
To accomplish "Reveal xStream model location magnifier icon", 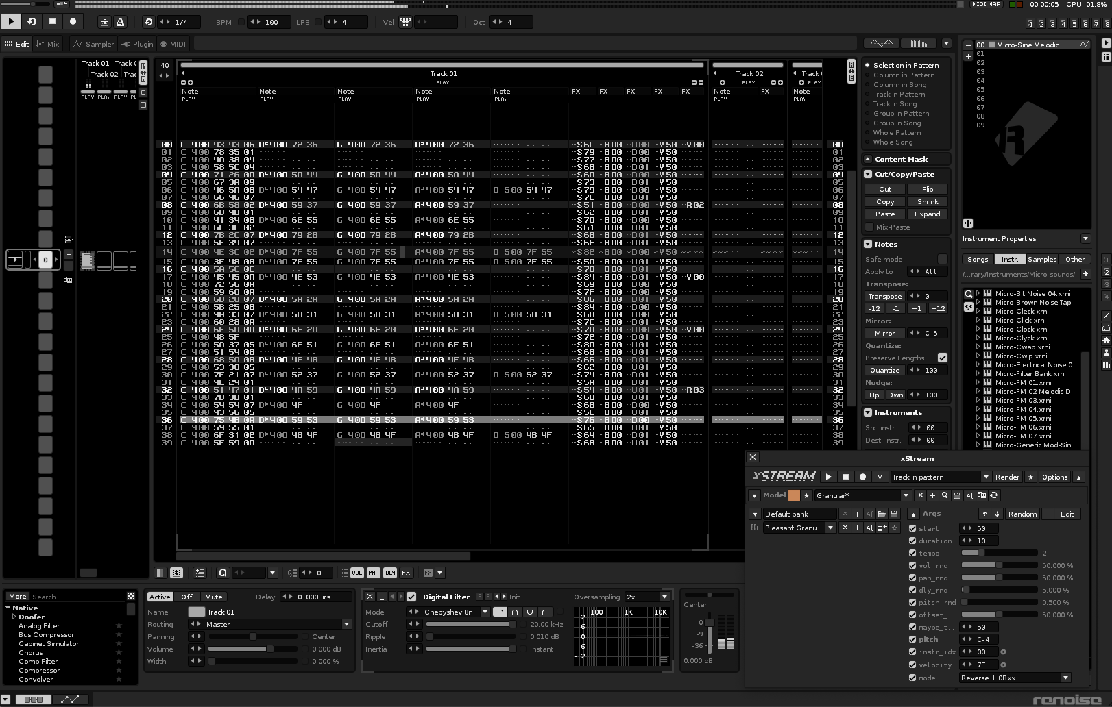I will tap(945, 495).
